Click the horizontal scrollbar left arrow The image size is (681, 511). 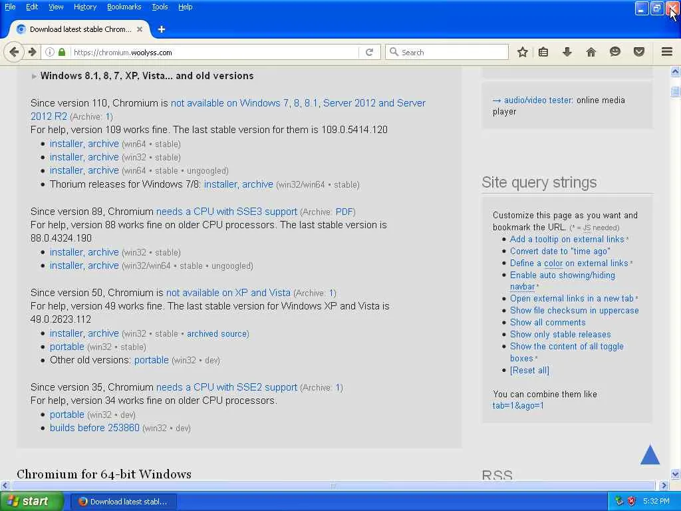click(x=5, y=485)
